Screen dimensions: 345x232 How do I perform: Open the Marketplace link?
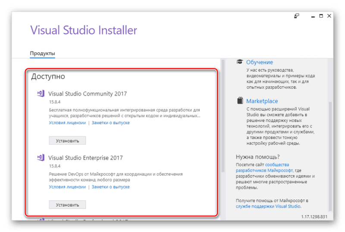tap(262, 101)
